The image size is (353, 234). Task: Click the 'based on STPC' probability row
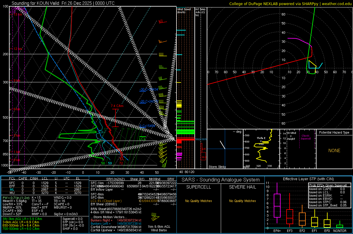[328, 202]
